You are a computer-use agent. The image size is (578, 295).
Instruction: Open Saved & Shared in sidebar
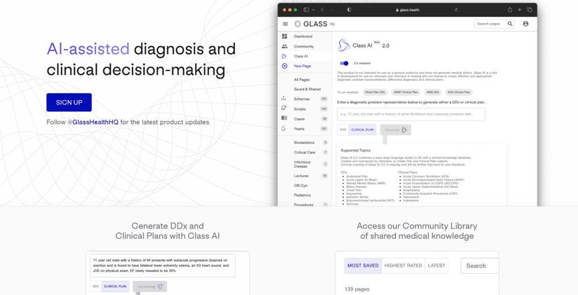click(x=307, y=89)
